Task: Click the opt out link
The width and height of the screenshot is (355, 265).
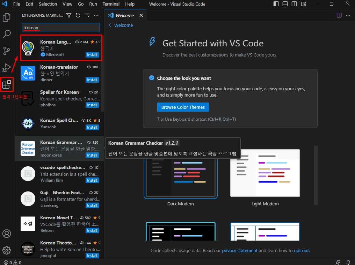Action: [301, 251]
